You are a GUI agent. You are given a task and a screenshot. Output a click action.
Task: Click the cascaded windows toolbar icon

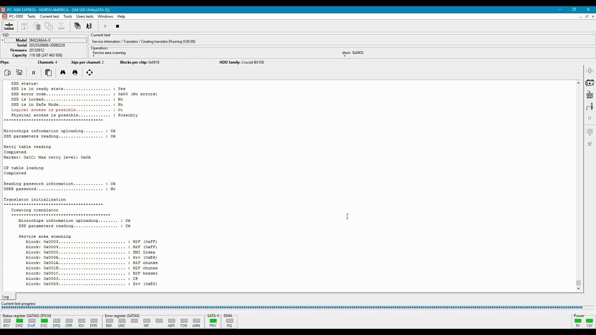coord(77,26)
